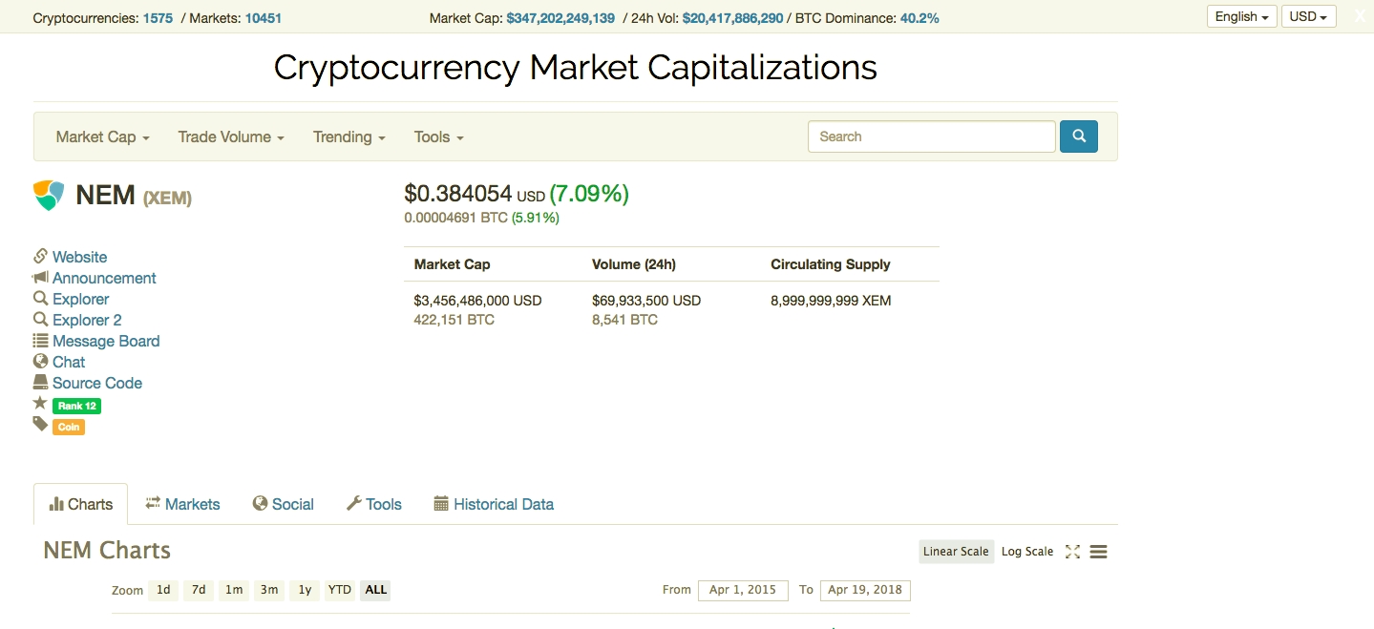
Task: Close the top banner with X
Action: (1360, 16)
